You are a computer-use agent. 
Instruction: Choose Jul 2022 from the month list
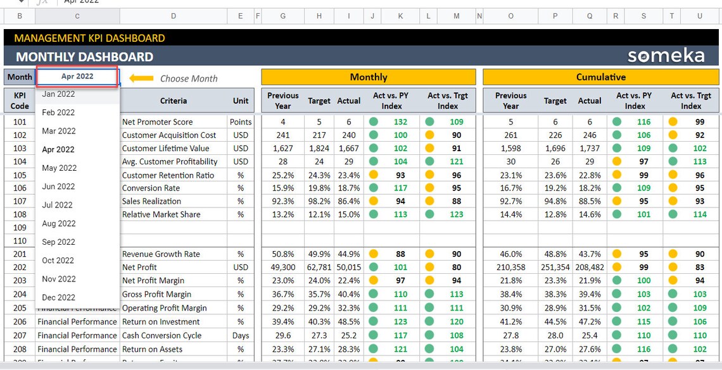[x=77, y=205]
